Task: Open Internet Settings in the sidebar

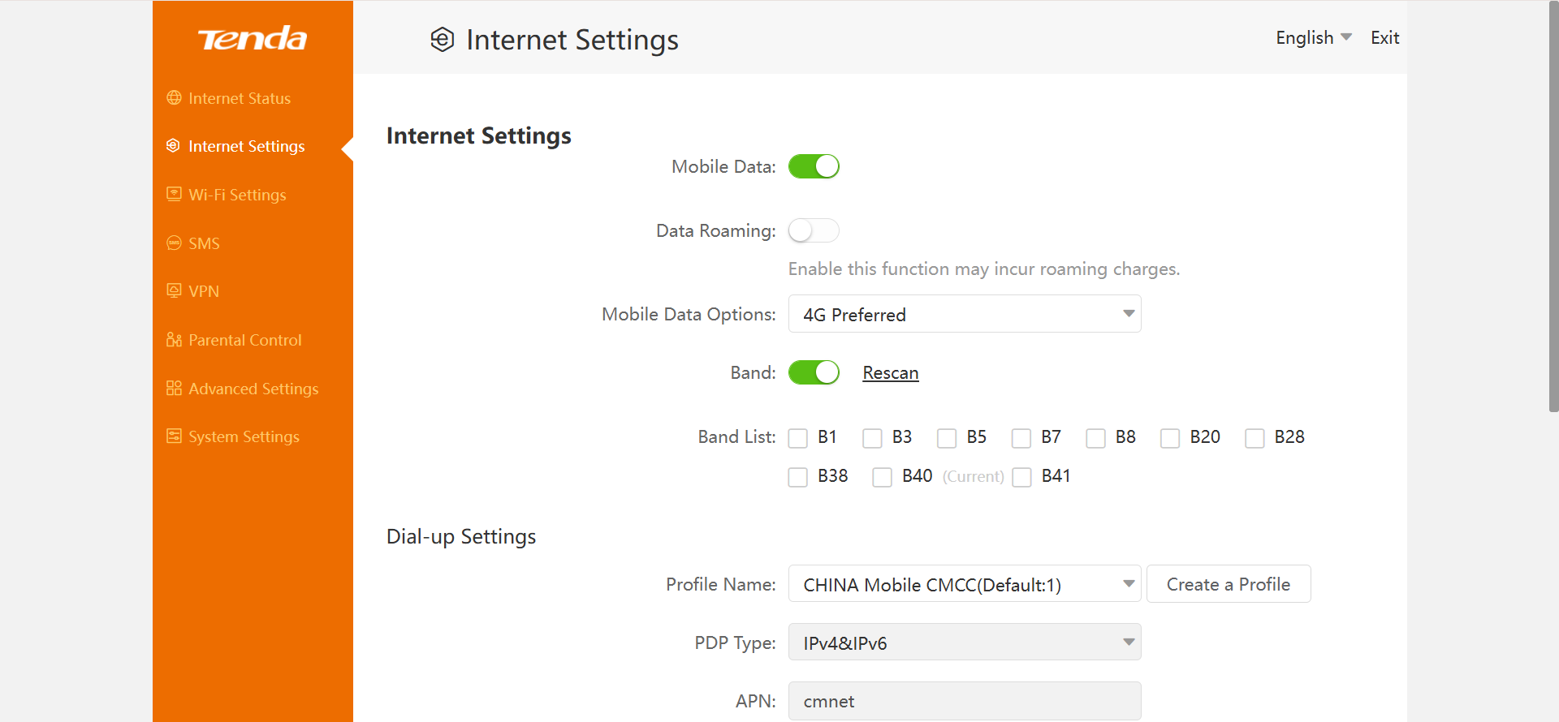Action: pyautogui.click(x=246, y=146)
